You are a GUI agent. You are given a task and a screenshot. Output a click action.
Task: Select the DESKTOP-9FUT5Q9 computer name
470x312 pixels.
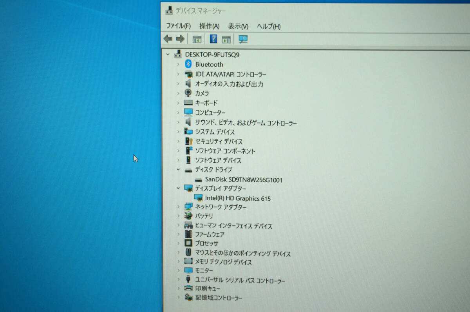point(212,54)
